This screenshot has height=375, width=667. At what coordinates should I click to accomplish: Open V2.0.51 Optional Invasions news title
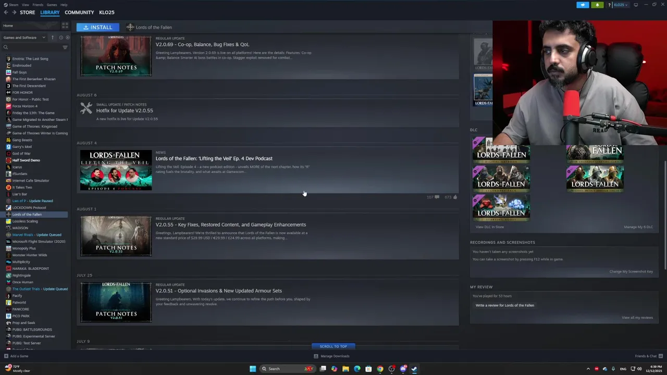coord(219,291)
